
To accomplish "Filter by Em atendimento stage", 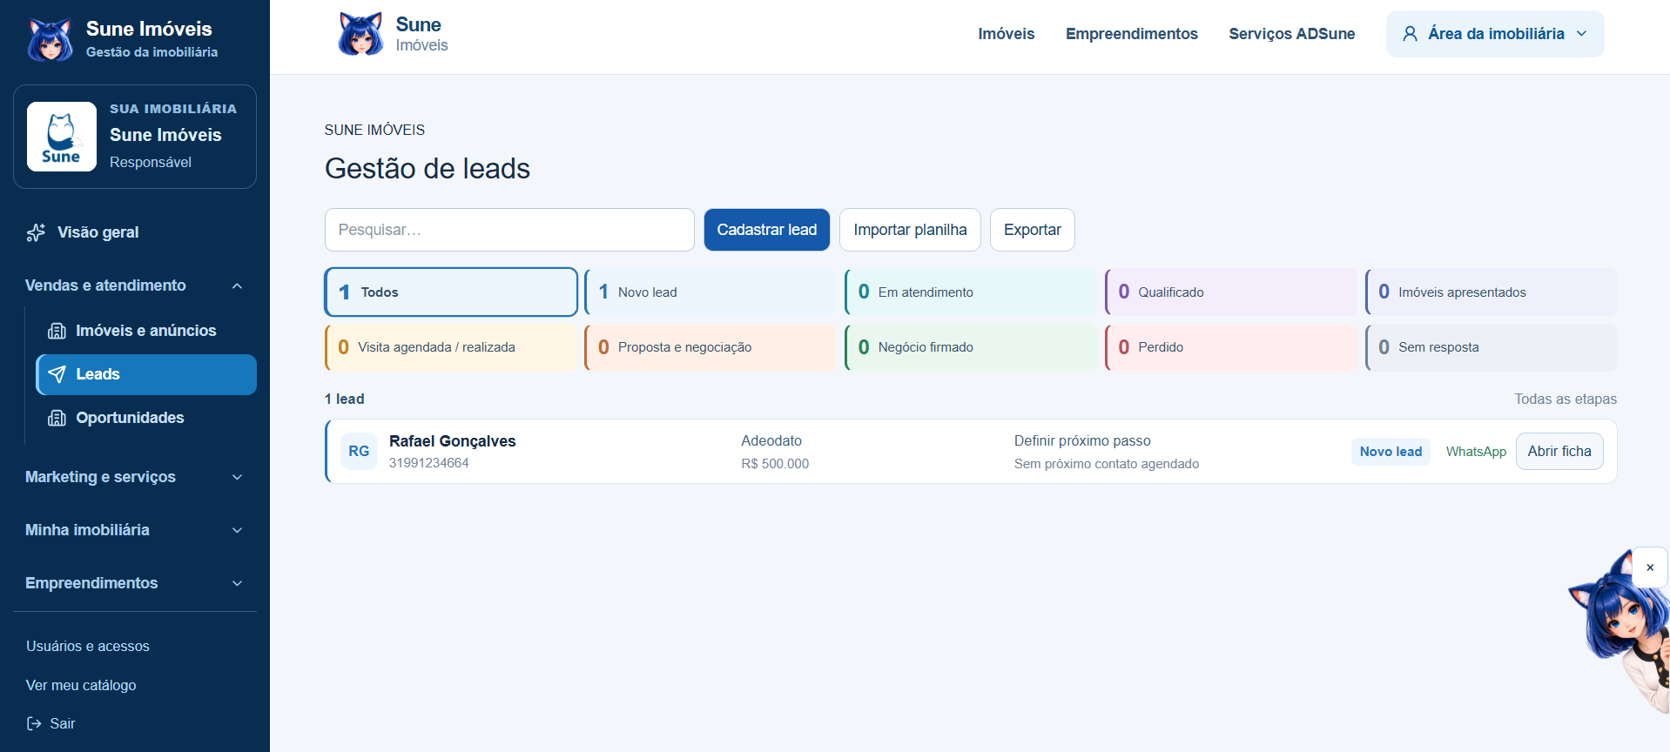I will [x=971, y=292].
